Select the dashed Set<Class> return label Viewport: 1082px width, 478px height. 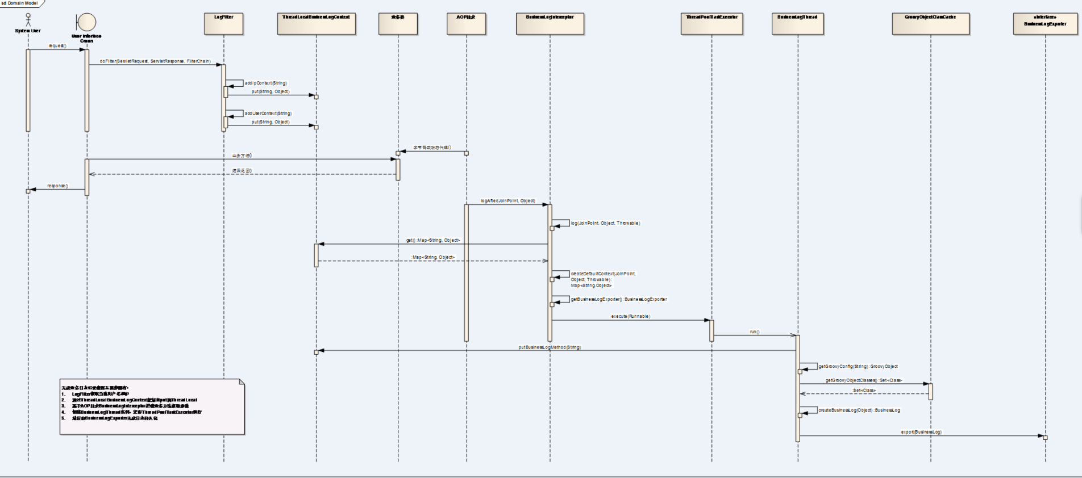click(x=864, y=391)
